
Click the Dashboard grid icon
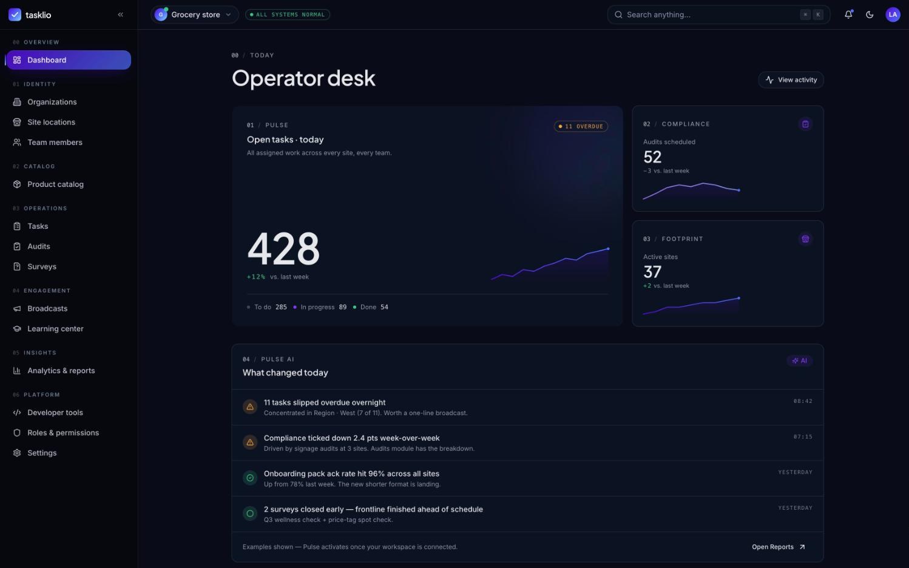17,60
